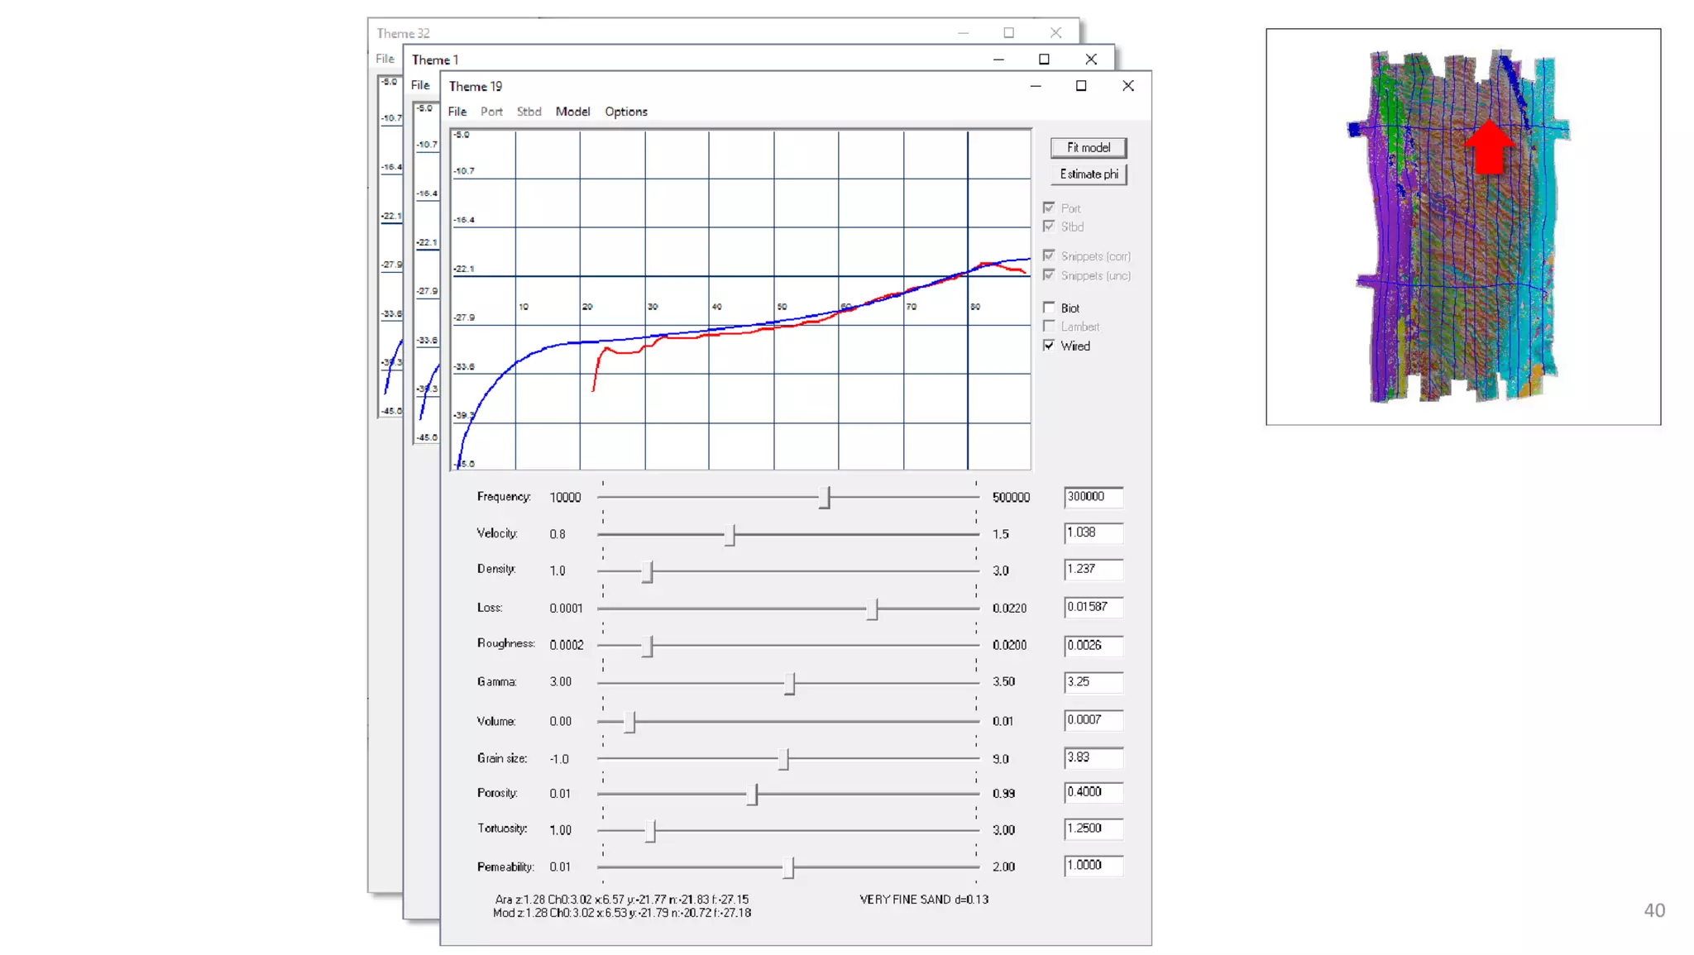Screen dimensions: 1694x955
Task: Click the Frequency slider handle
Action: coord(824,497)
